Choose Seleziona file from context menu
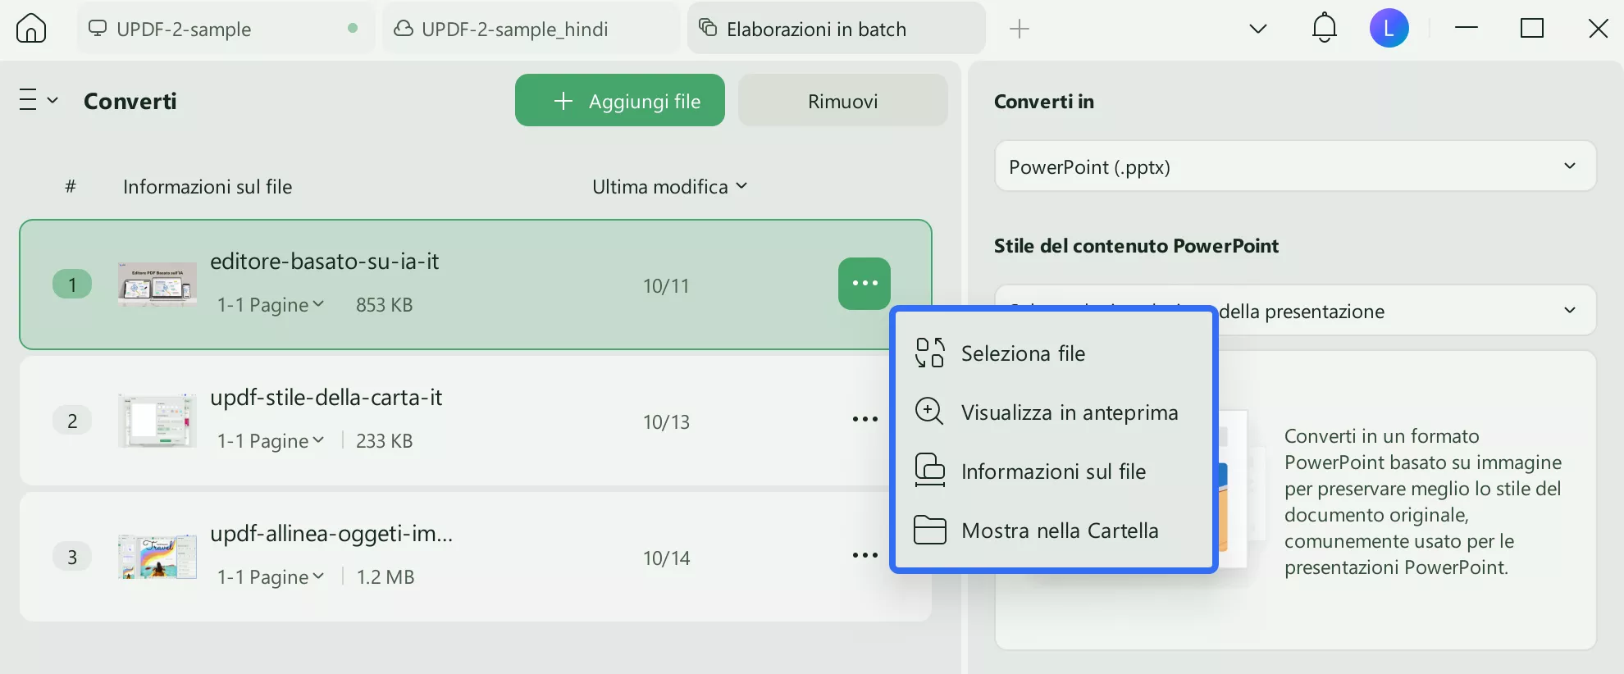1624x674 pixels. click(x=1023, y=353)
